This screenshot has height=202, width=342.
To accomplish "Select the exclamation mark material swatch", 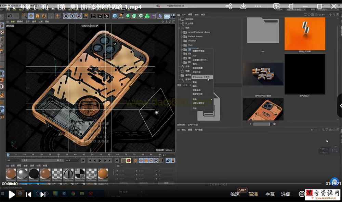I will tap(68, 175).
